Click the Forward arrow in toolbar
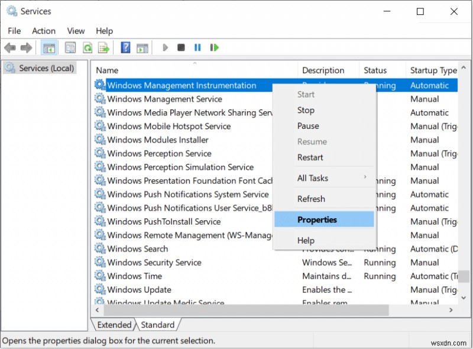Viewport: 473px width, 349px height. pyautogui.click(x=26, y=47)
